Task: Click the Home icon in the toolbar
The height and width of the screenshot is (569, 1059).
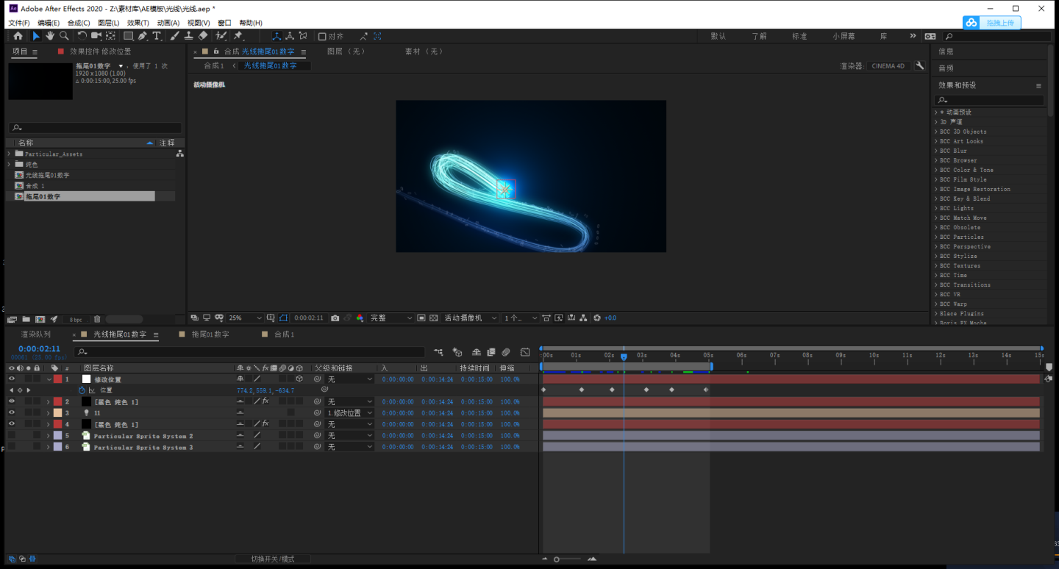Action: pyautogui.click(x=18, y=36)
